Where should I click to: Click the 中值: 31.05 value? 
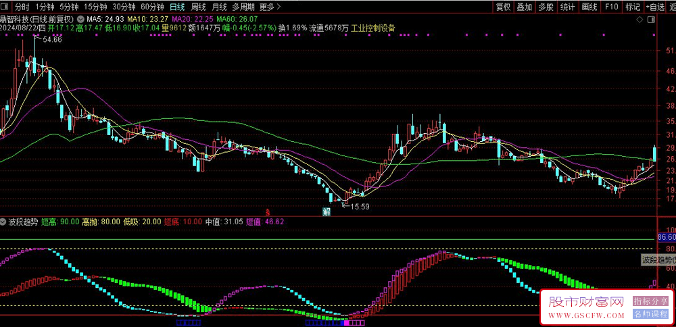(224, 222)
